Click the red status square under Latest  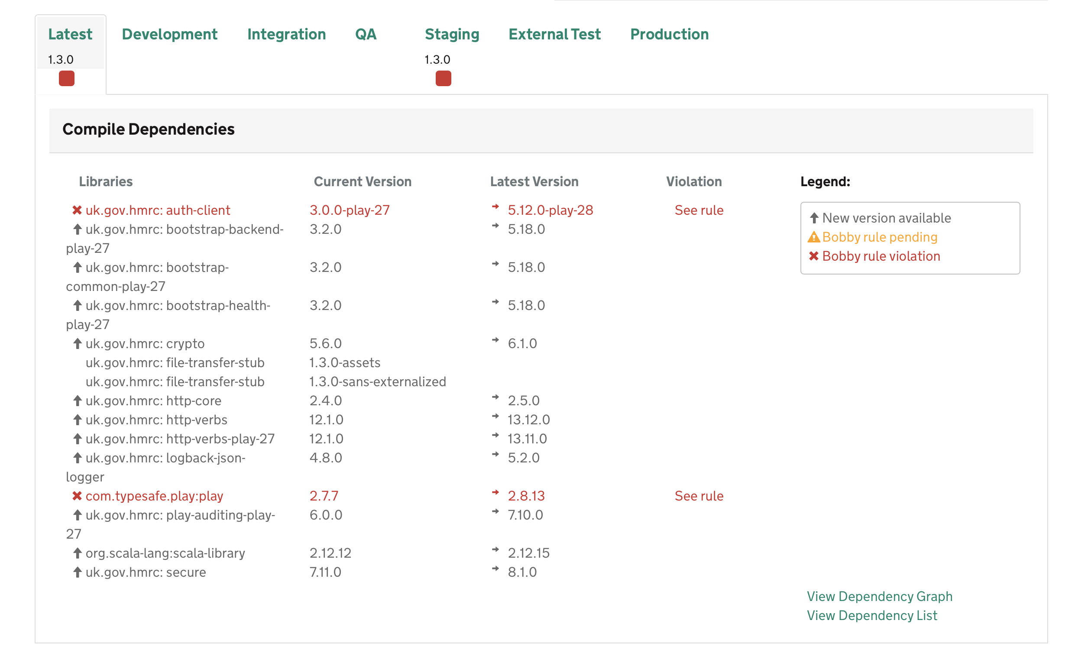click(x=67, y=78)
